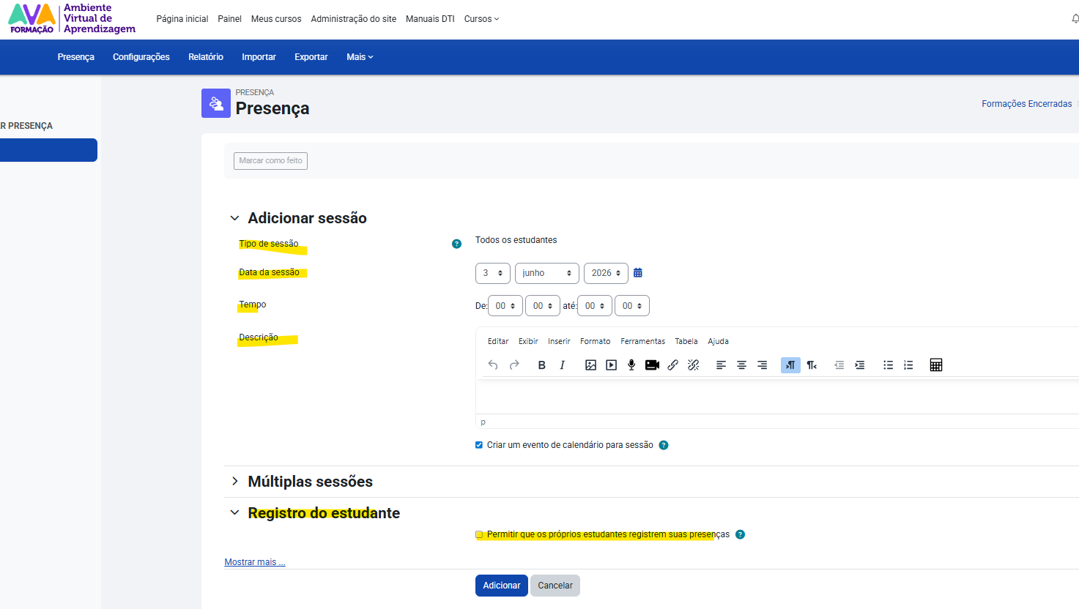The image size is (1079, 609).
Task: Go to Página inicial
Action: tap(182, 19)
